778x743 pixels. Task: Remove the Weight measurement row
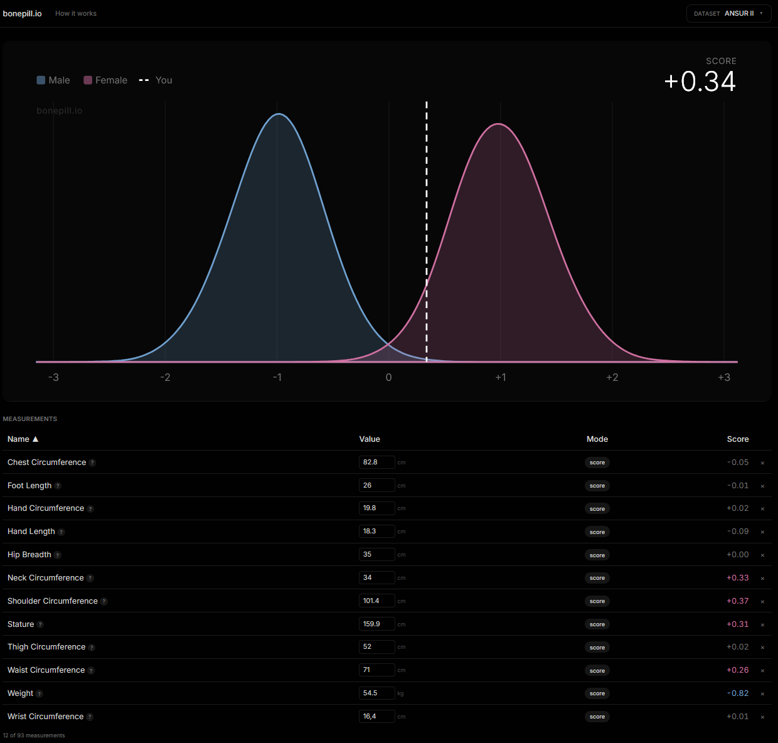coord(762,694)
